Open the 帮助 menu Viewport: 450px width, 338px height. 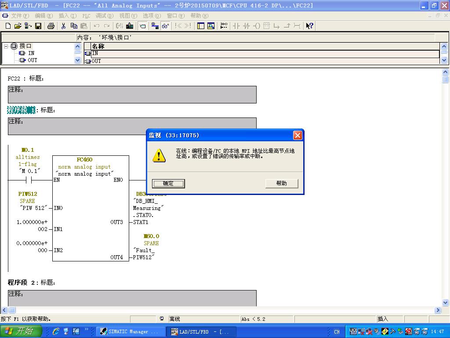200,15
